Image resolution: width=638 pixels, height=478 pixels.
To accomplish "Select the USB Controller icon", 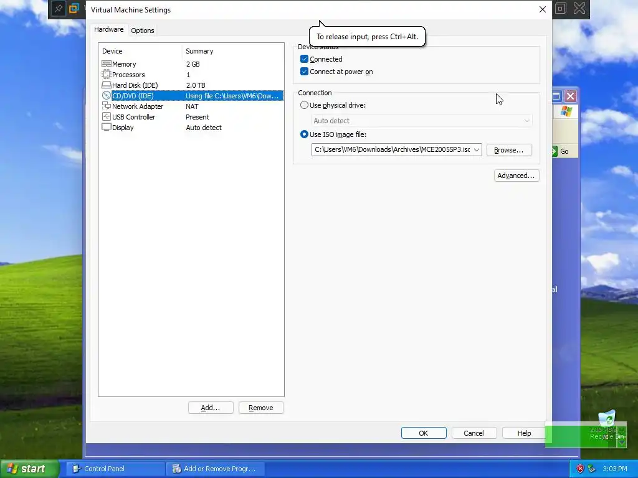I will tap(106, 116).
